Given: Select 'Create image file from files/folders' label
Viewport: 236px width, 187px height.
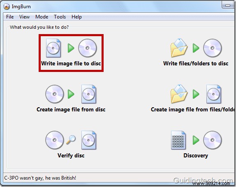Looking at the screenshot, I should (193, 109).
